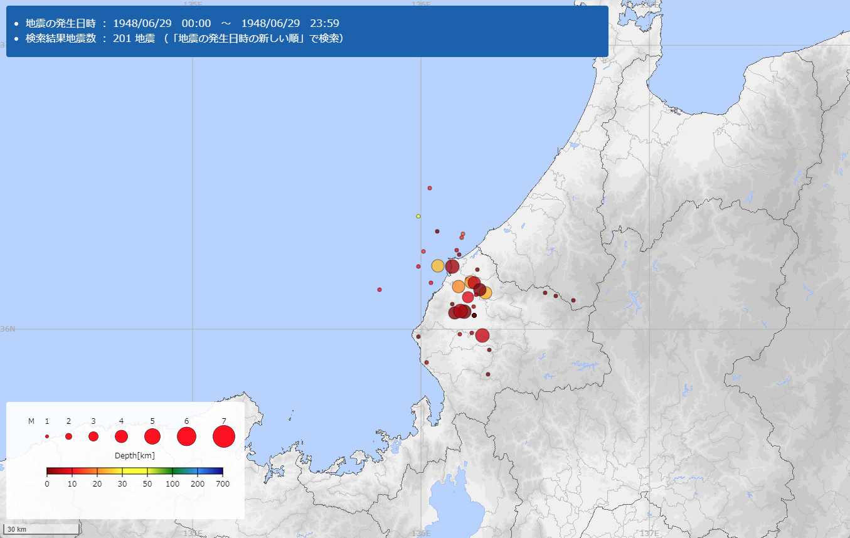Select the small yellow earthquake dot offshore
Screen dimensions: 850x538
[418, 216]
